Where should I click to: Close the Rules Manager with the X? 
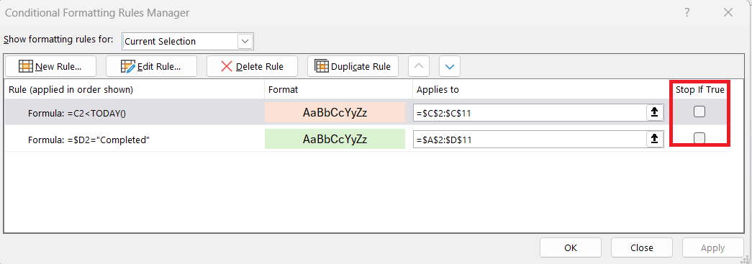point(728,13)
